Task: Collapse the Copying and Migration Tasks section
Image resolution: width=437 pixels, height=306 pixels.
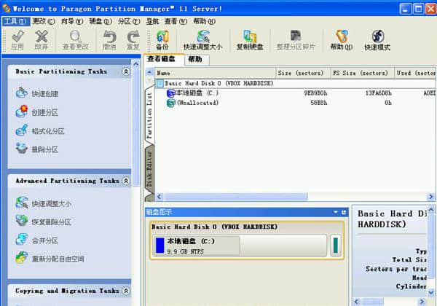Action: click(x=126, y=290)
